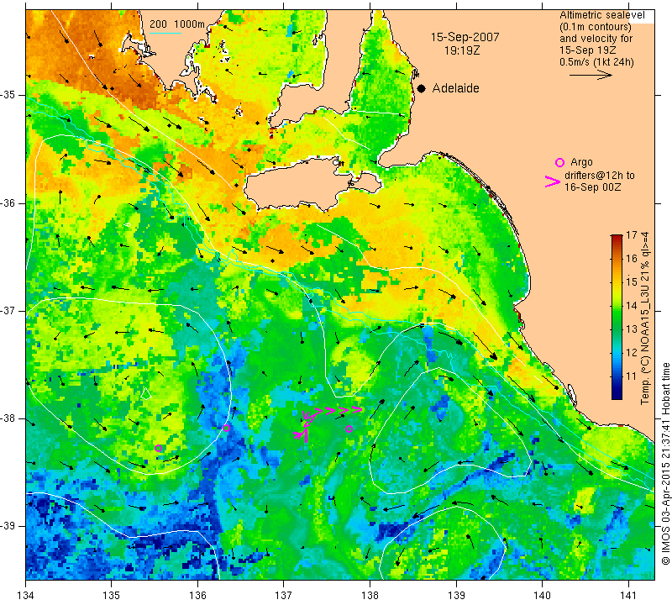Click the 16-Sep 00Z legend text
The image size is (672, 605).
[592, 187]
